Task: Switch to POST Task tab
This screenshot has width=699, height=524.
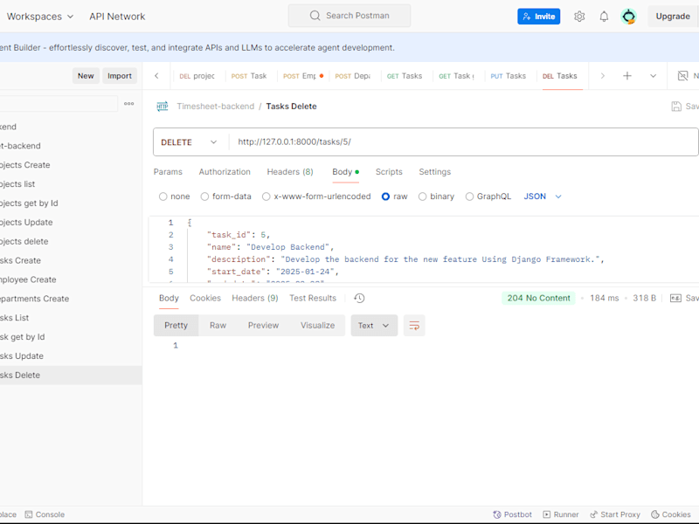Action: [x=249, y=76]
